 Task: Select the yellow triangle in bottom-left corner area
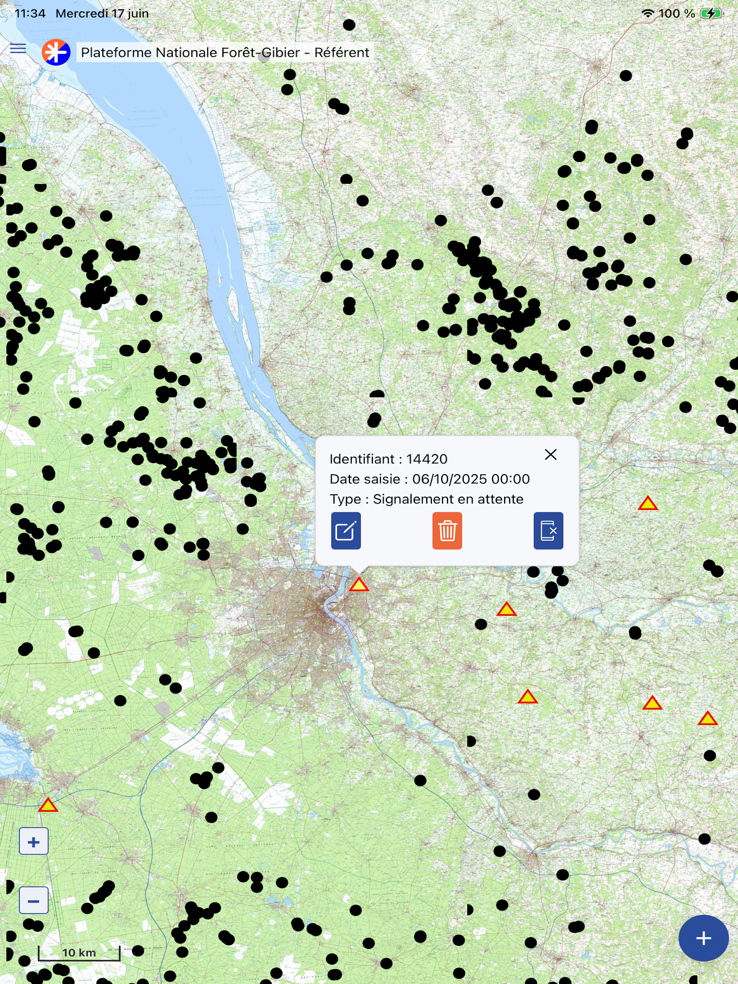[48, 805]
